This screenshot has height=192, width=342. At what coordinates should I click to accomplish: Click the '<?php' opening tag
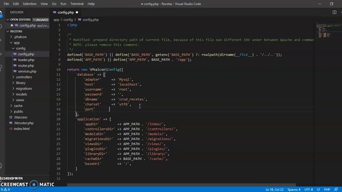pos(72,25)
